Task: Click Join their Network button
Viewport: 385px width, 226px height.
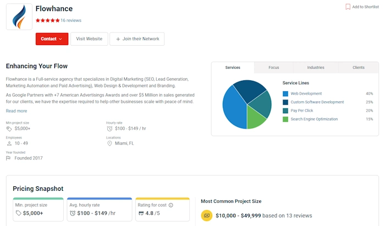Action: click(137, 39)
